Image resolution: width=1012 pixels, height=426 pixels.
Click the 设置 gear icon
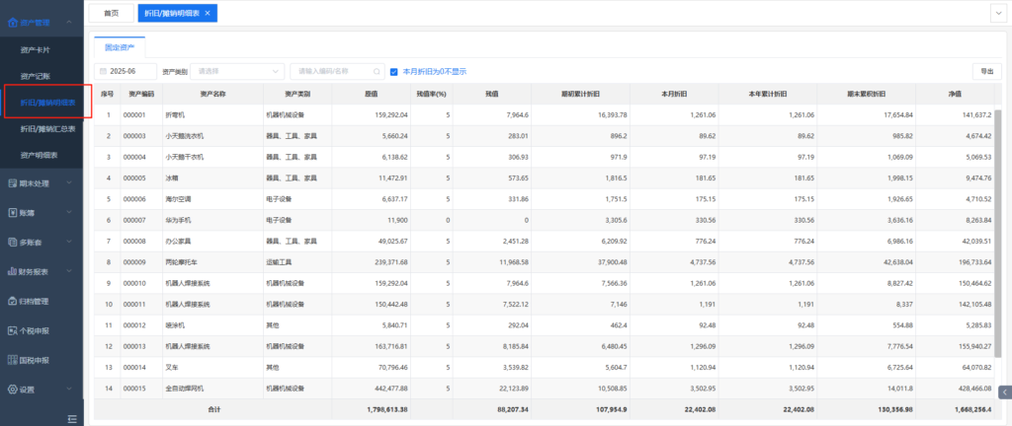pos(12,390)
